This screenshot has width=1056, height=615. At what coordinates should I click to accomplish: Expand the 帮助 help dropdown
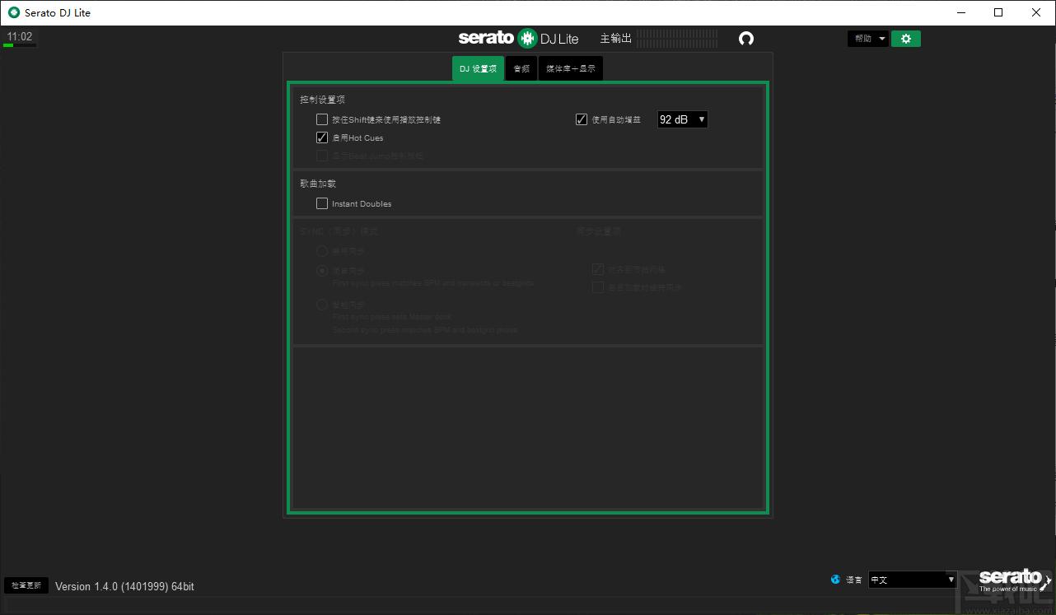(x=868, y=39)
